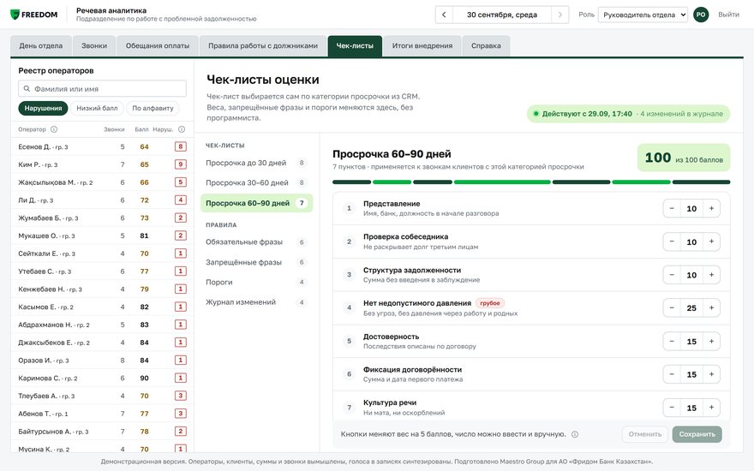Open the Роль dropdown

[643, 15]
